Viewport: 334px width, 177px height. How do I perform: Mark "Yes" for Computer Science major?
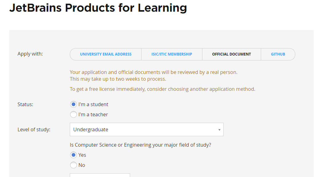(x=74, y=155)
